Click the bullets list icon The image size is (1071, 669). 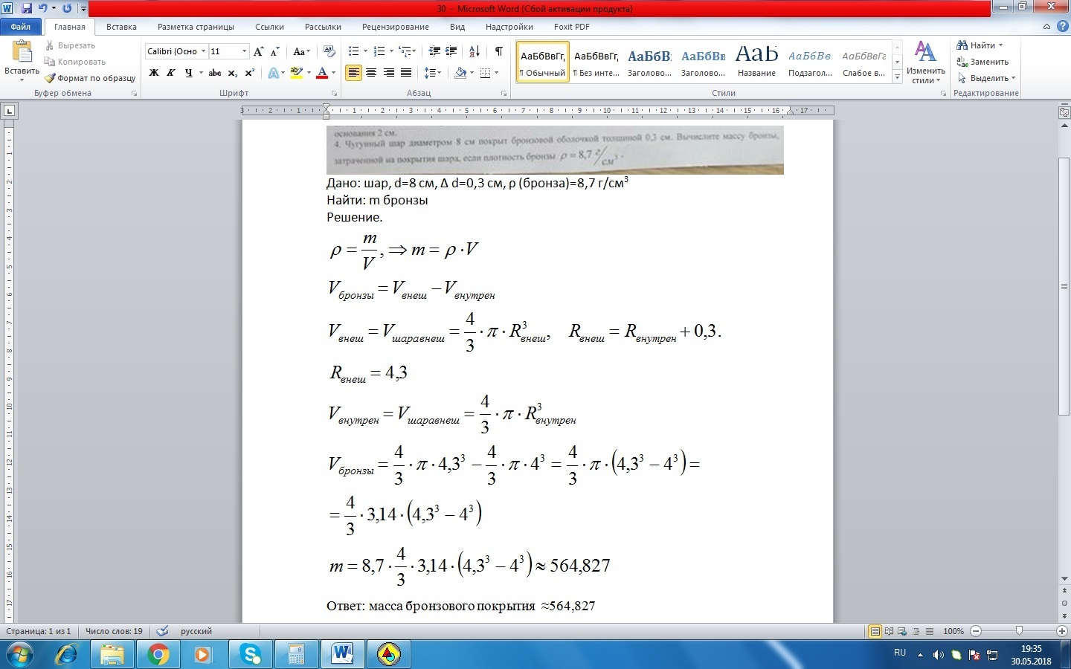click(353, 51)
